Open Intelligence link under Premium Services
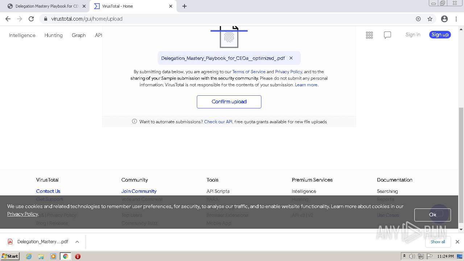The width and height of the screenshot is (464, 261). click(304, 191)
